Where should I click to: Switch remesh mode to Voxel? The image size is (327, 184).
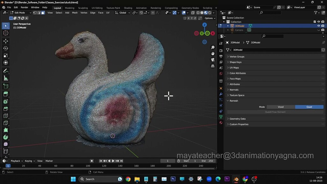tap(281, 107)
